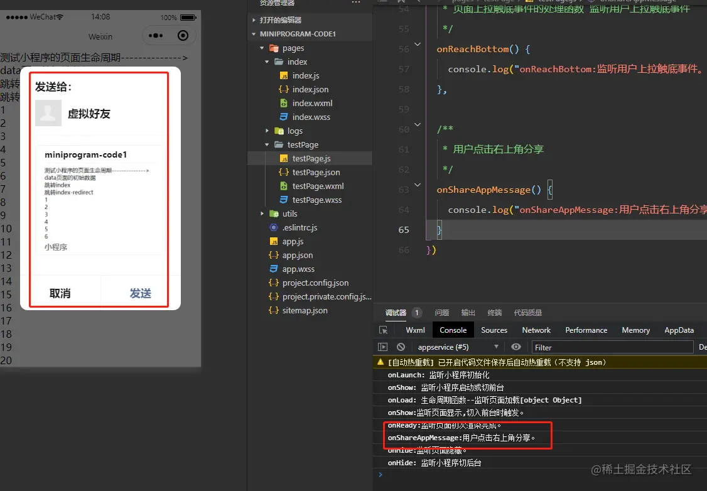Toggle the live expression eye icon
This screenshot has width=707, height=491.
516,347
